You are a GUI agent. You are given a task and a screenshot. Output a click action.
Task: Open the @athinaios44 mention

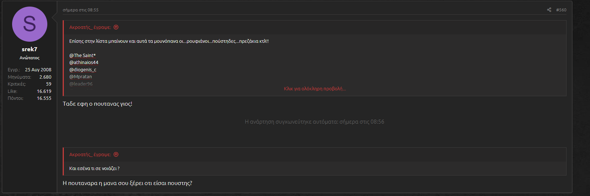[84, 63]
